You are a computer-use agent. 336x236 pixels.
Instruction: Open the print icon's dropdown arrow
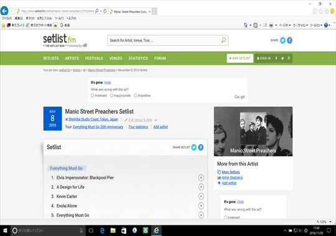point(276,25)
